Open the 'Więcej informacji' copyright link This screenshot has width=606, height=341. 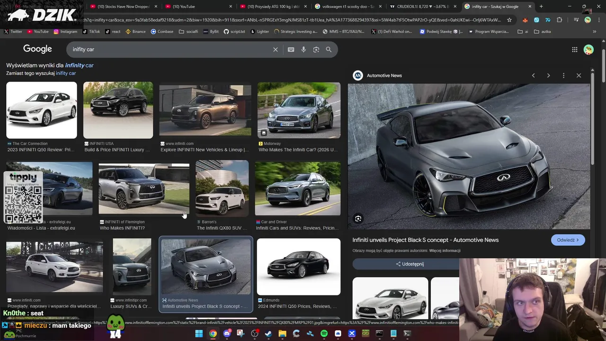[445, 251]
